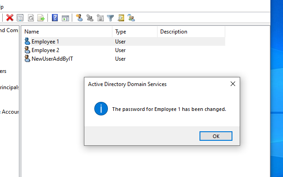
Task: Click the Find objects magnifier icon
Action: [121, 18]
